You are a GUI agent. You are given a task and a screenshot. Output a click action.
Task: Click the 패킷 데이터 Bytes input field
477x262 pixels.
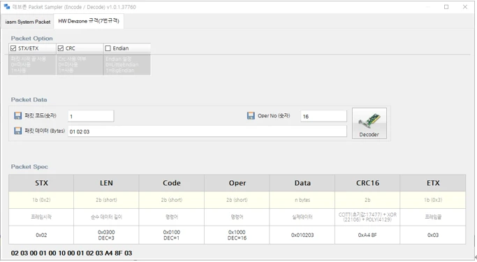click(207, 131)
